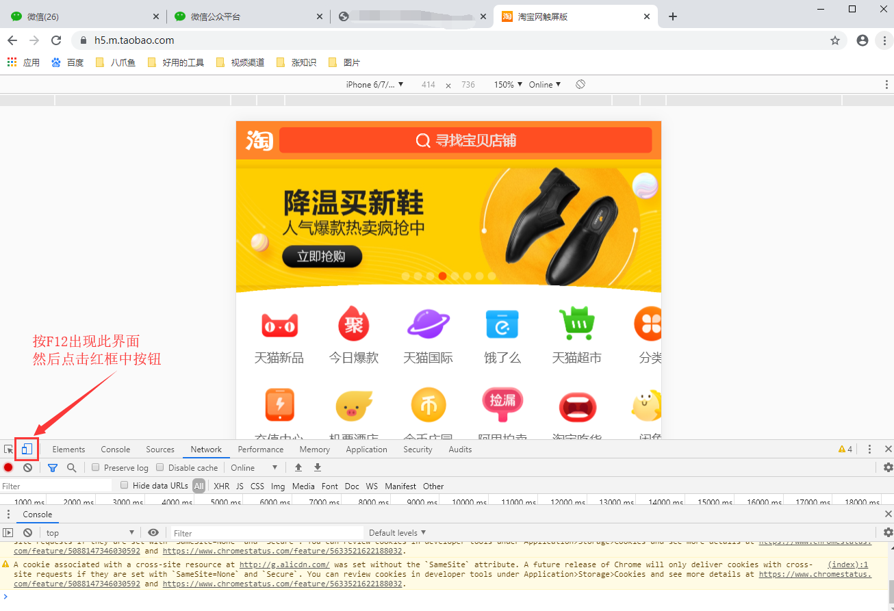Follow the http://g.alicdn.com/ console link
Viewport: 894px width, 611px height.
point(285,565)
